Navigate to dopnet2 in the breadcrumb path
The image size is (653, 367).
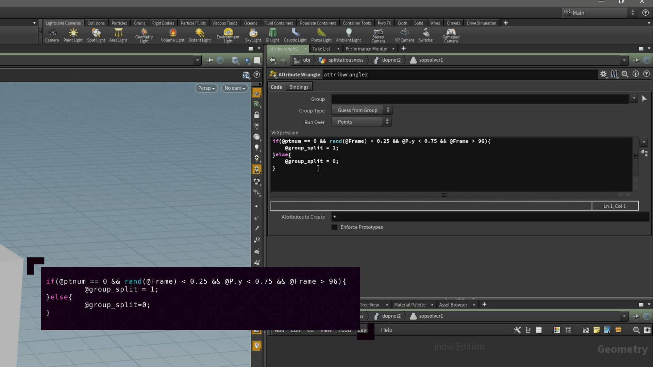tap(391, 60)
